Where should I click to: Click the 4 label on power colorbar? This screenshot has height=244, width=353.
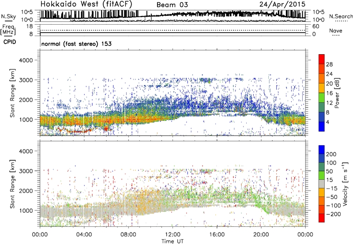[327, 122]
